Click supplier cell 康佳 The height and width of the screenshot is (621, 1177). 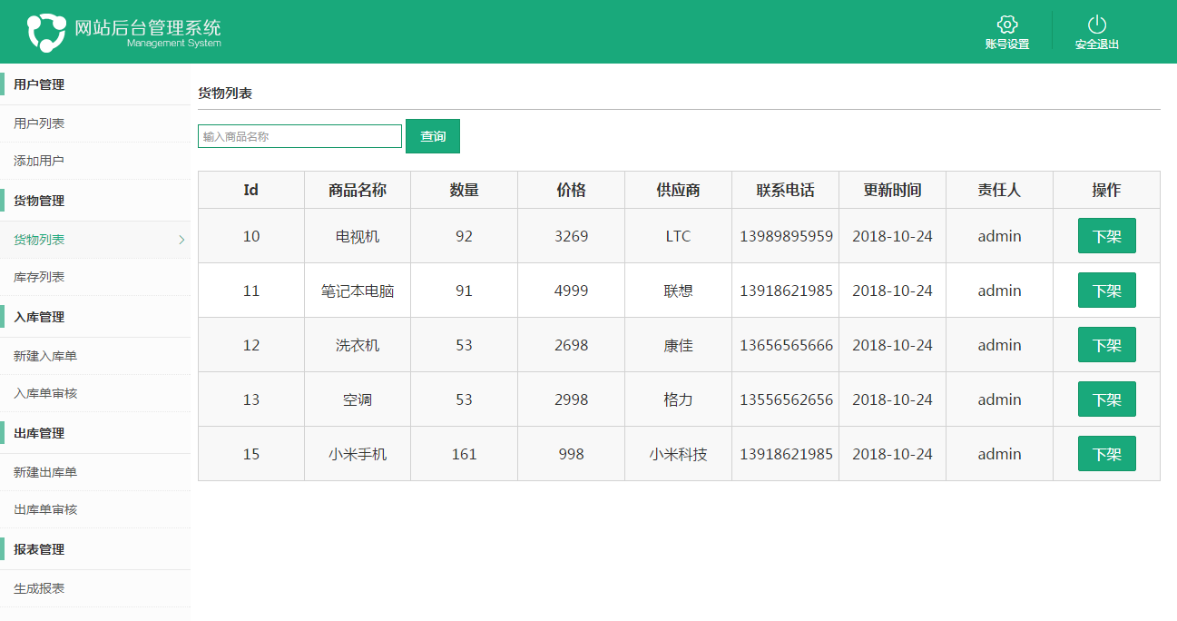click(x=678, y=345)
